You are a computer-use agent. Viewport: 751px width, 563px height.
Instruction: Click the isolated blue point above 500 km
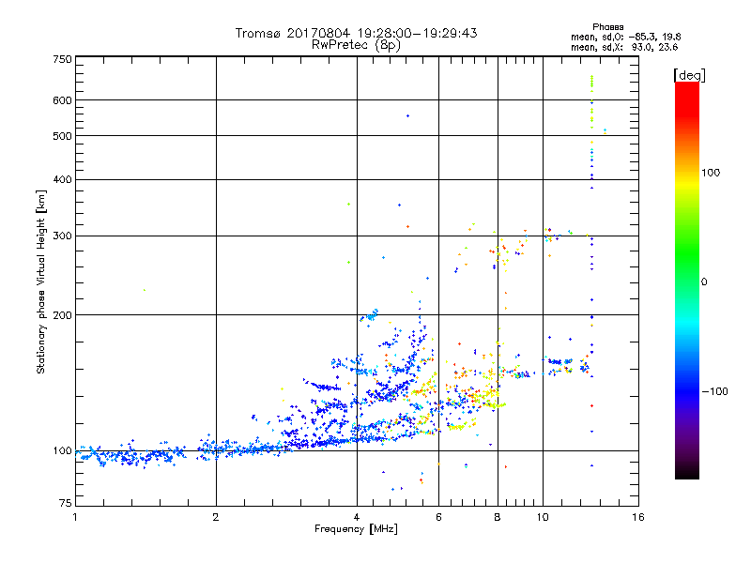(x=407, y=115)
